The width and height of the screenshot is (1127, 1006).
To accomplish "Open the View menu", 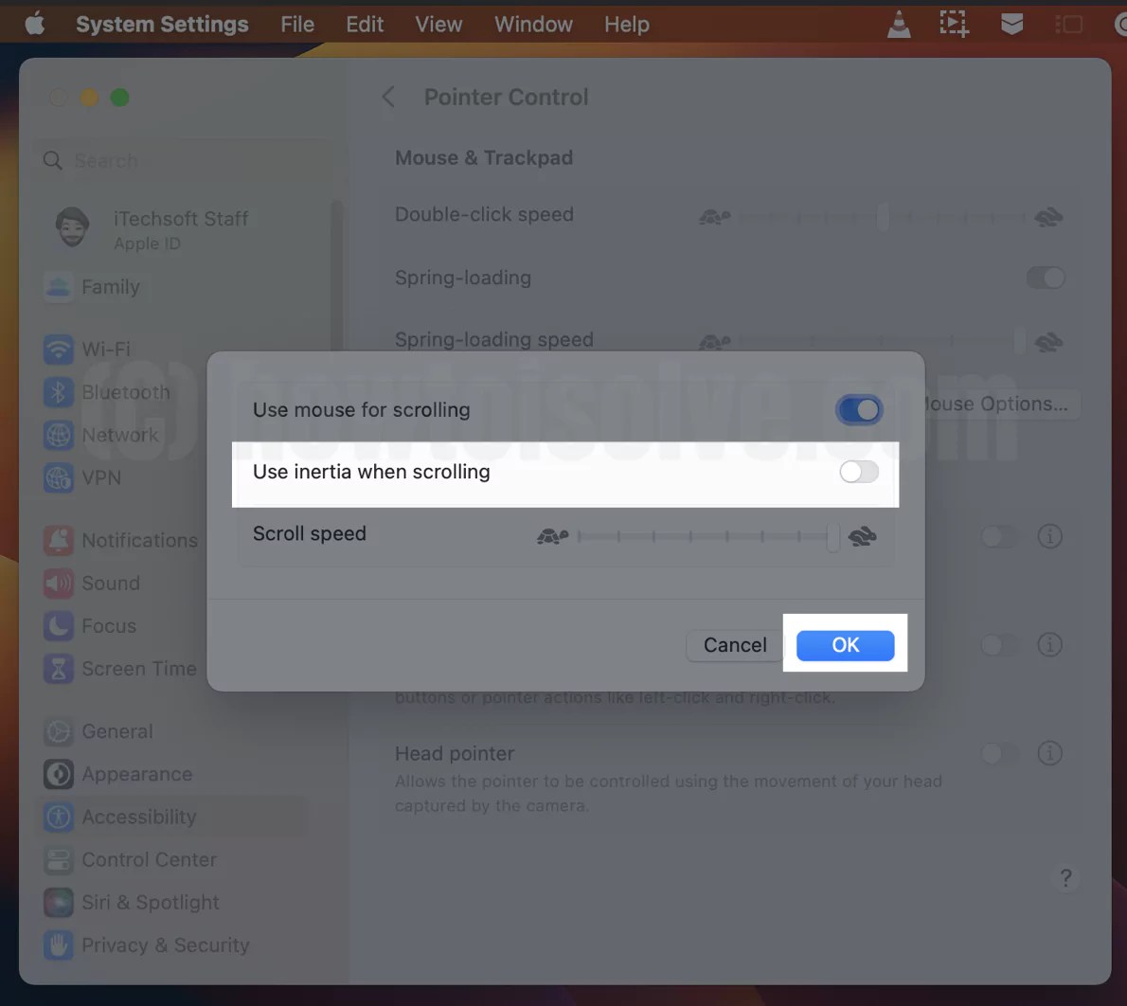I will pyautogui.click(x=438, y=24).
